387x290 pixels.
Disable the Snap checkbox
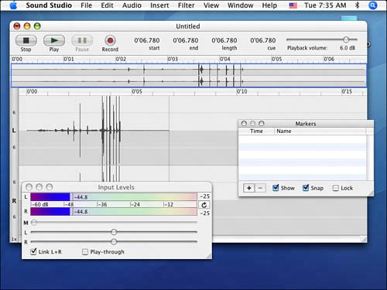pyautogui.click(x=306, y=188)
